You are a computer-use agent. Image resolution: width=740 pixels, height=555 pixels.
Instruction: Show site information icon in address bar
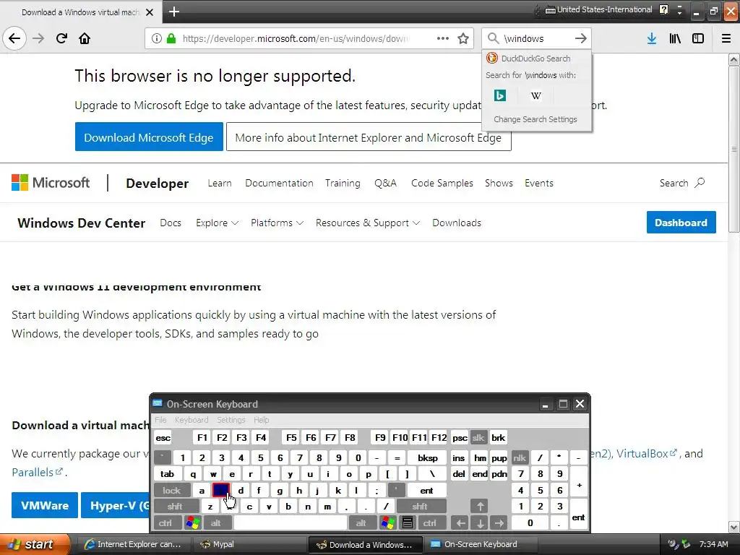156,38
